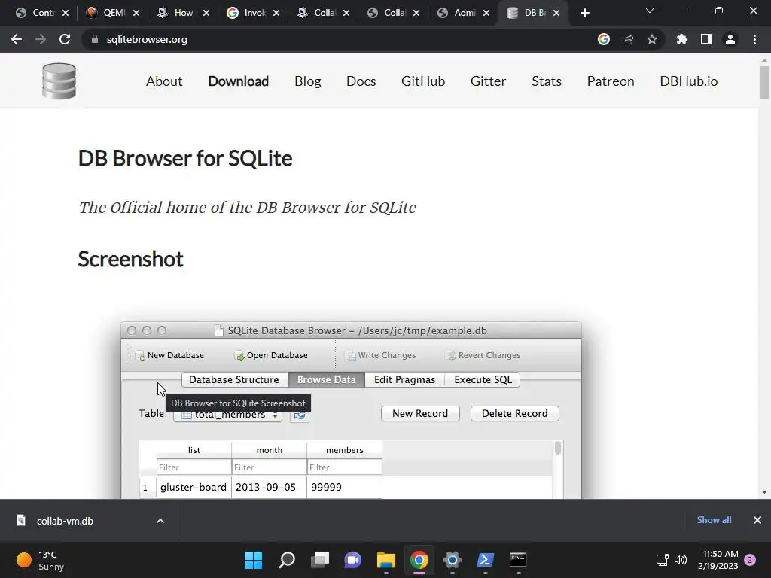The image size is (771, 578).
Task: Click the Google icon in the address bar
Action: click(604, 39)
